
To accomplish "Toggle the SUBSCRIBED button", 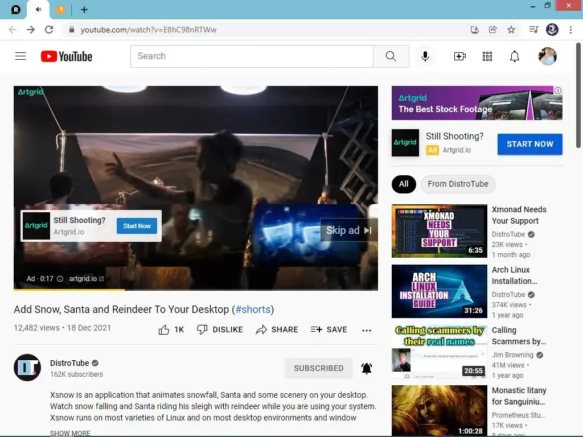I will [x=319, y=368].
